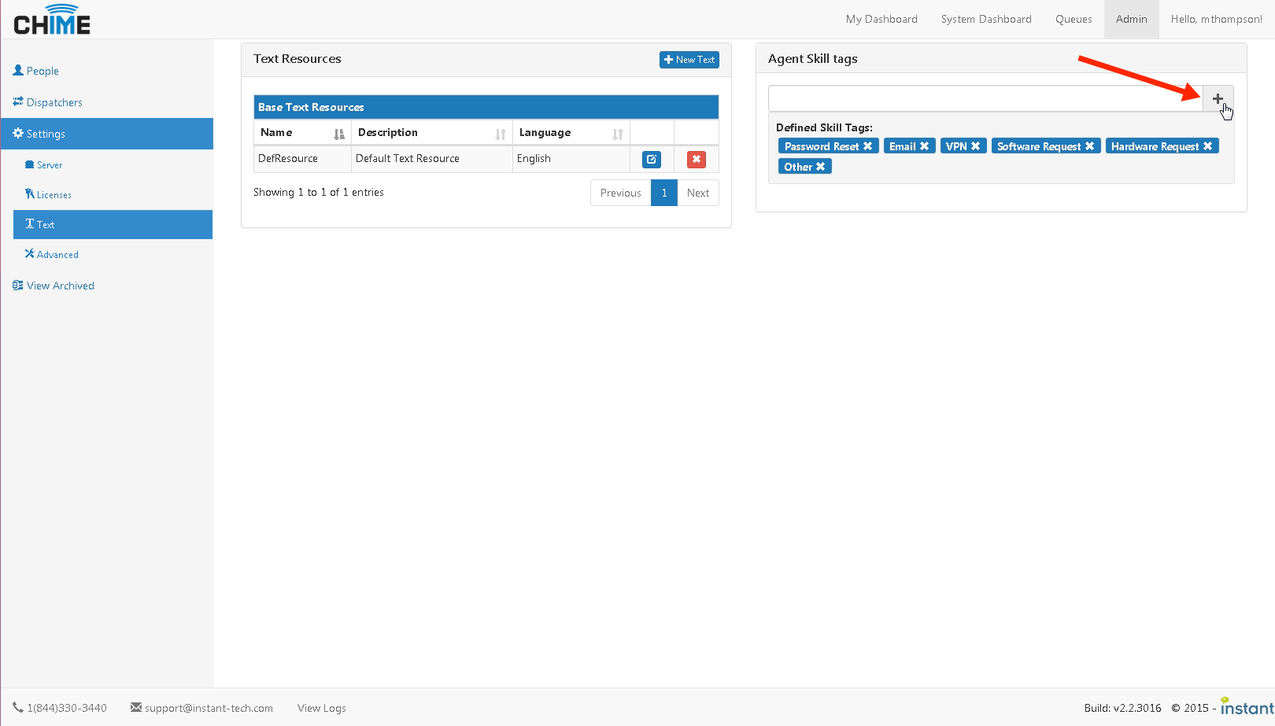Screen dimensions: 1275x726
Task: Remove the VPN skill tag
Action: click(975, 146)
